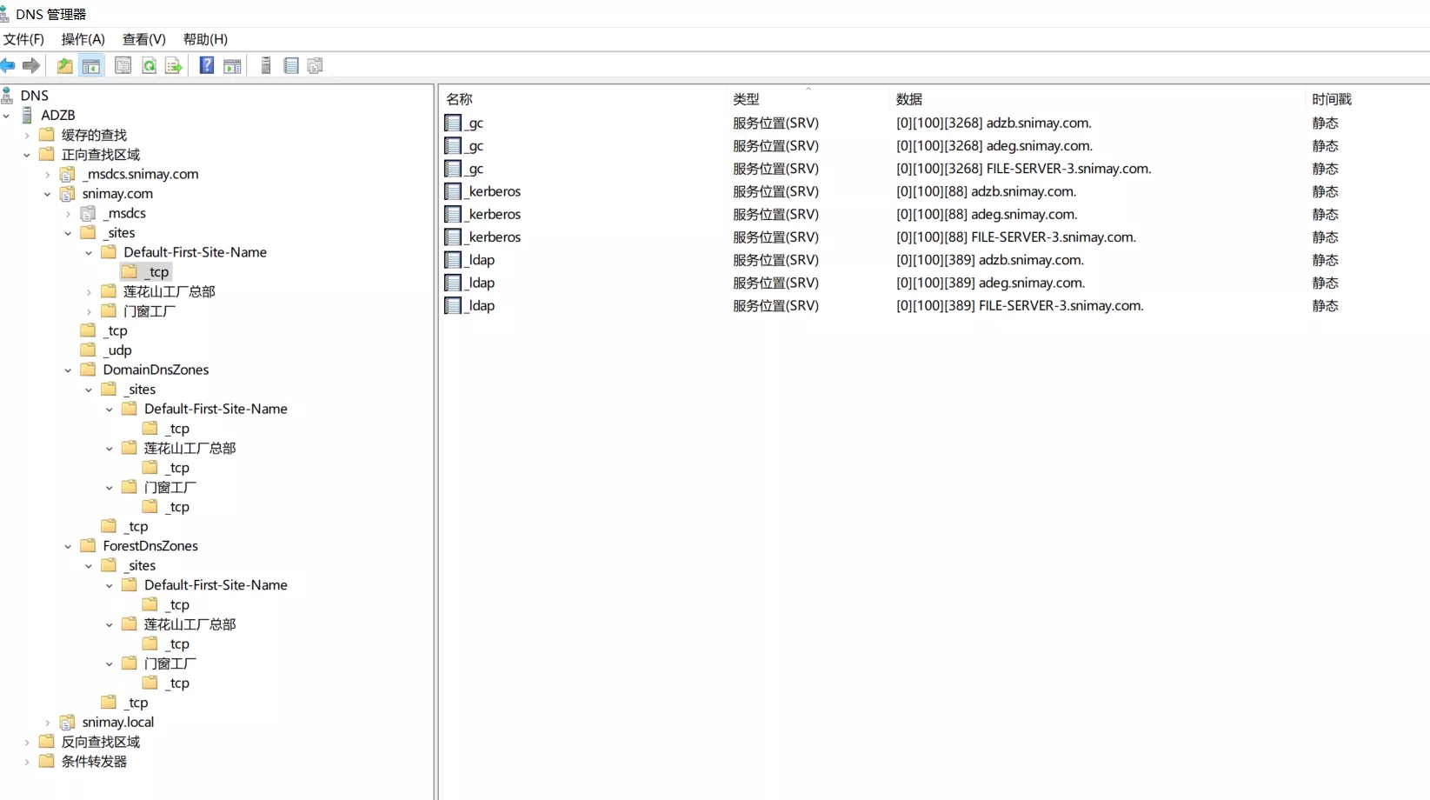The height and width of the screenshot is (800, 1430).
Task: Open the 查看(V) menu
Action: [143, 39]
